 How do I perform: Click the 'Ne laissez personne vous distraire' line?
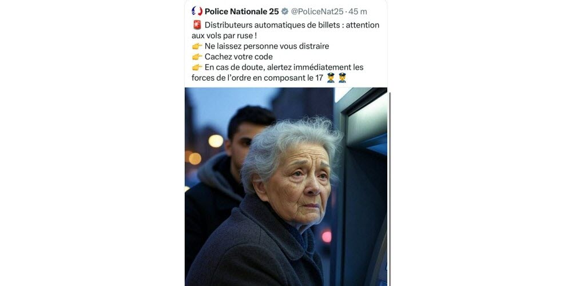point(267,46)
